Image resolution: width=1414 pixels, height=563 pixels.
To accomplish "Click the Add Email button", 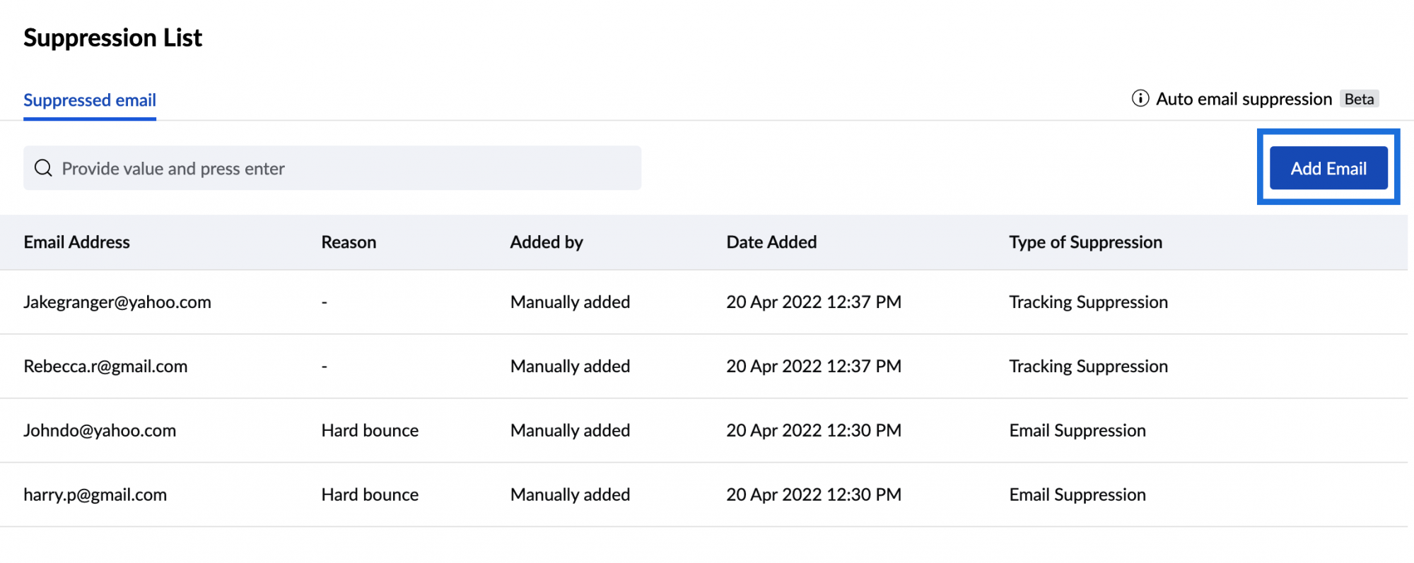I will click(1328, 168).
